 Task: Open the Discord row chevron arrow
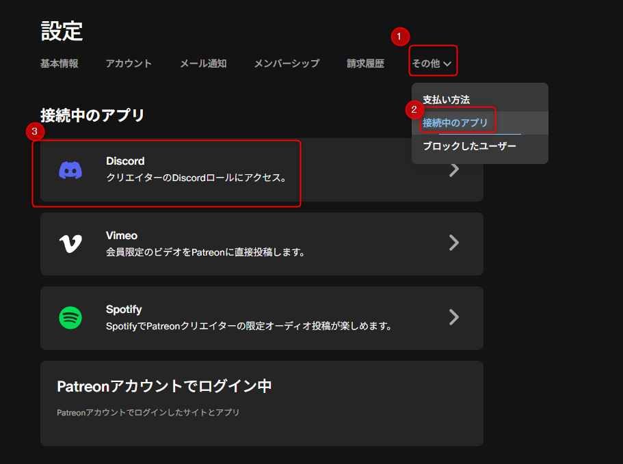point(453,170)
